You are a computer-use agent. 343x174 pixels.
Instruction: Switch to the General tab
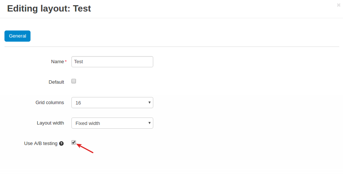point(17,36)
